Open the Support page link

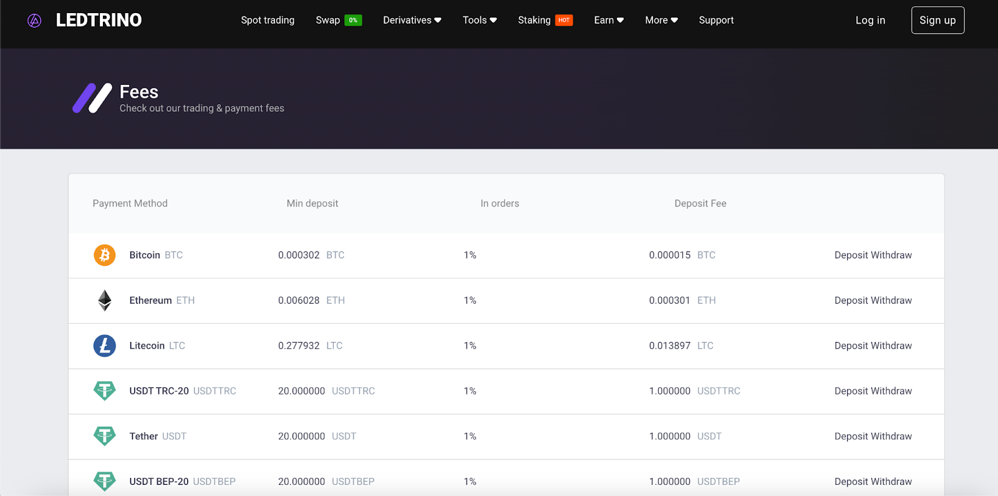(716, 20)
